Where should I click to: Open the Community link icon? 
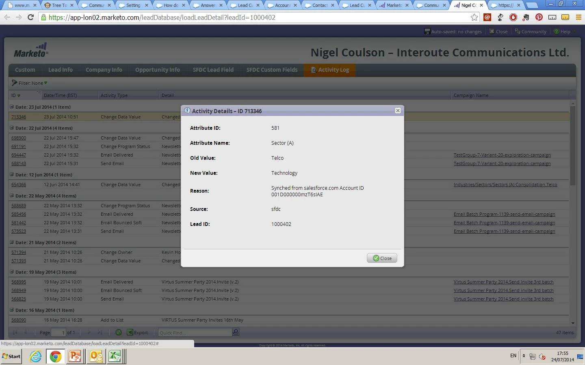[517, 31]
